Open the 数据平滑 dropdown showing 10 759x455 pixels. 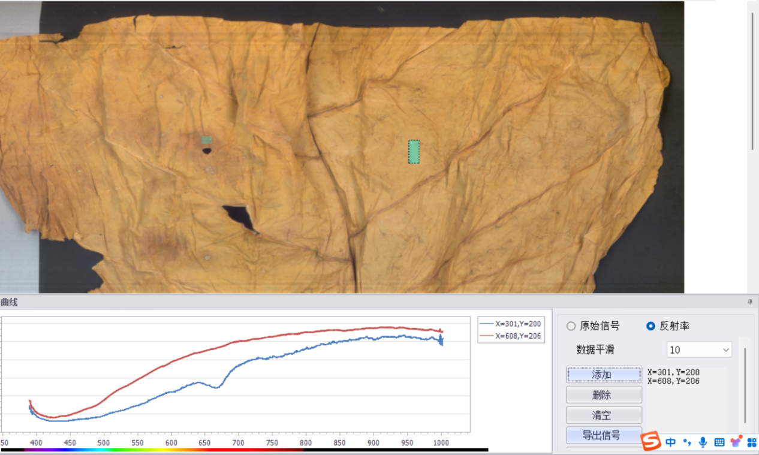point(699,349)
